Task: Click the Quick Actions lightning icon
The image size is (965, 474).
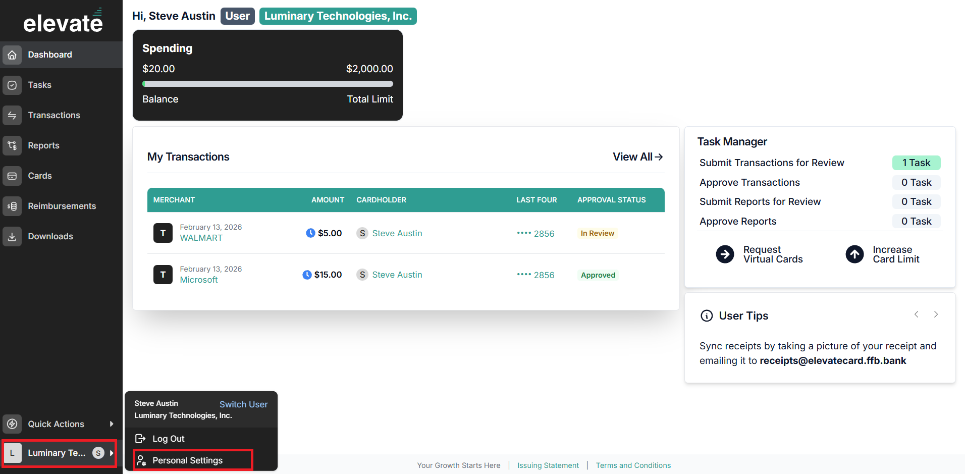Action: pos(12,424)
